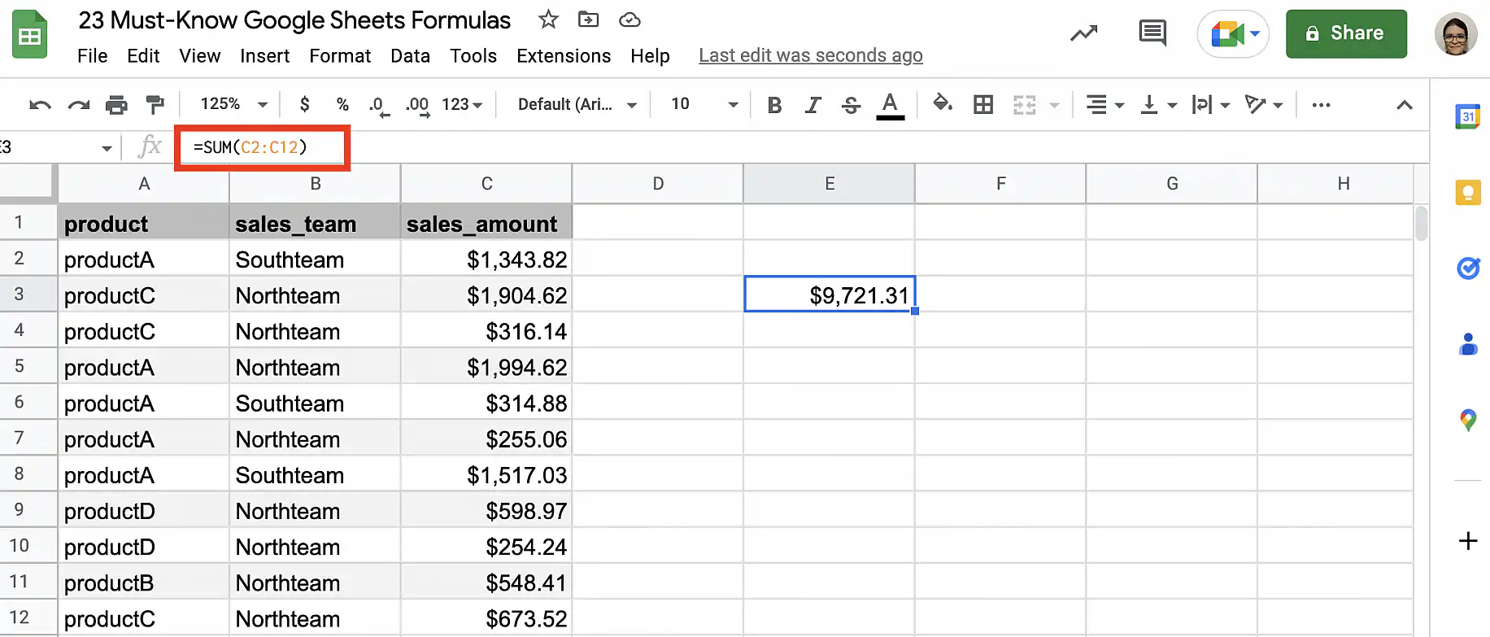Viewport: 1490px width, 637px height.
Task: Click the green Share button
Action: (x=1346, y=33)
